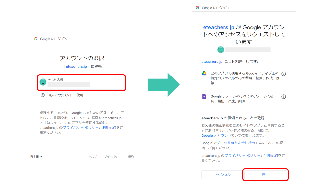Open the 日本語 language dropdown
This screenshot has width=328, height=184.
37,157
